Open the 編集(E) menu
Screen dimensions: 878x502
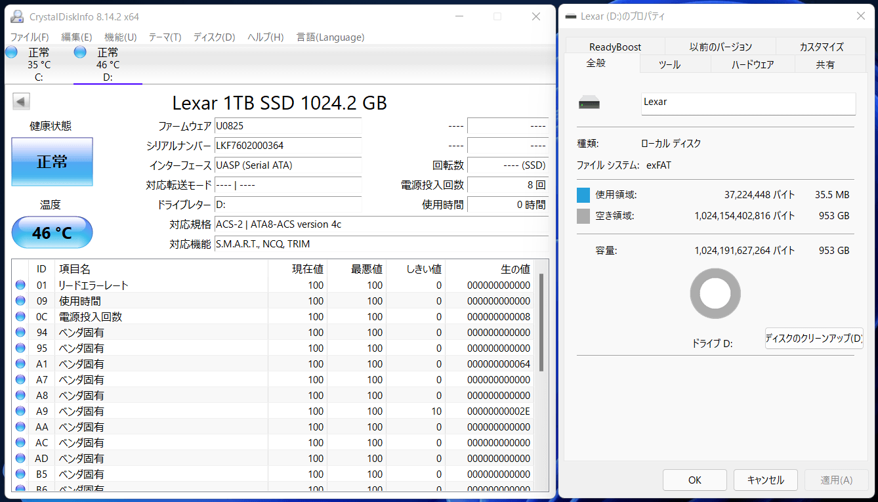[76, 37]
